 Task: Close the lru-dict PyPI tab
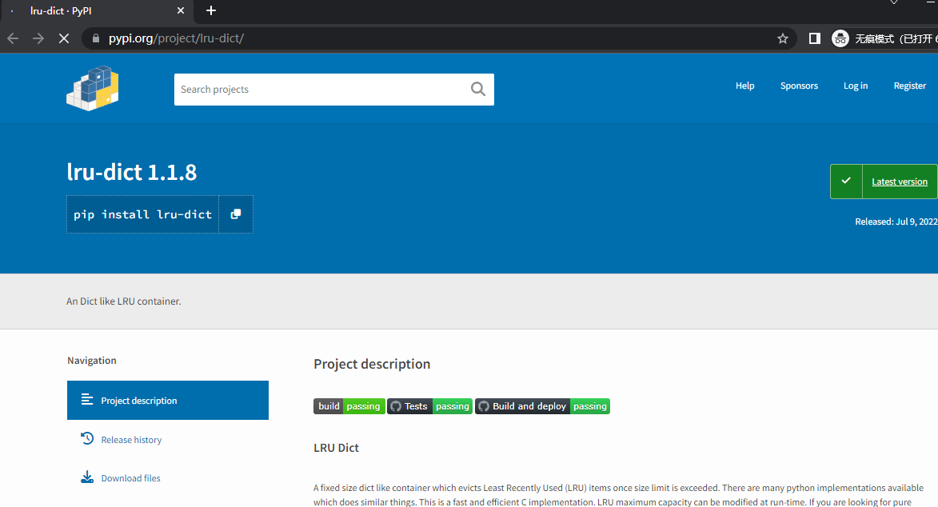(181, 10)
